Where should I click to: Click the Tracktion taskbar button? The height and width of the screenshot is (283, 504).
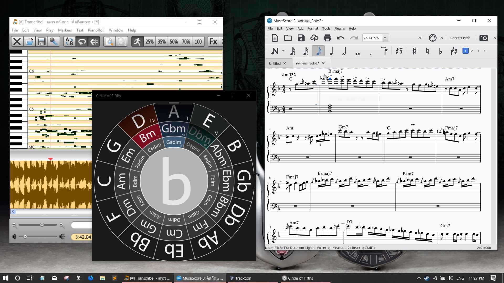pyautogui.click(x=243, y=278)
